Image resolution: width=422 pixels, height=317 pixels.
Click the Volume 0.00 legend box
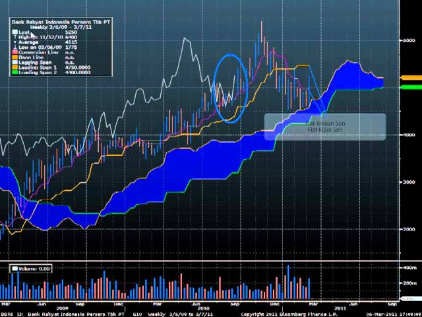click(x=31, y=269)
